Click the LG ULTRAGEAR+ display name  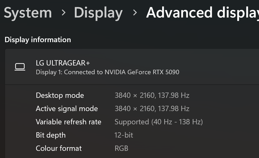[63, 63]
